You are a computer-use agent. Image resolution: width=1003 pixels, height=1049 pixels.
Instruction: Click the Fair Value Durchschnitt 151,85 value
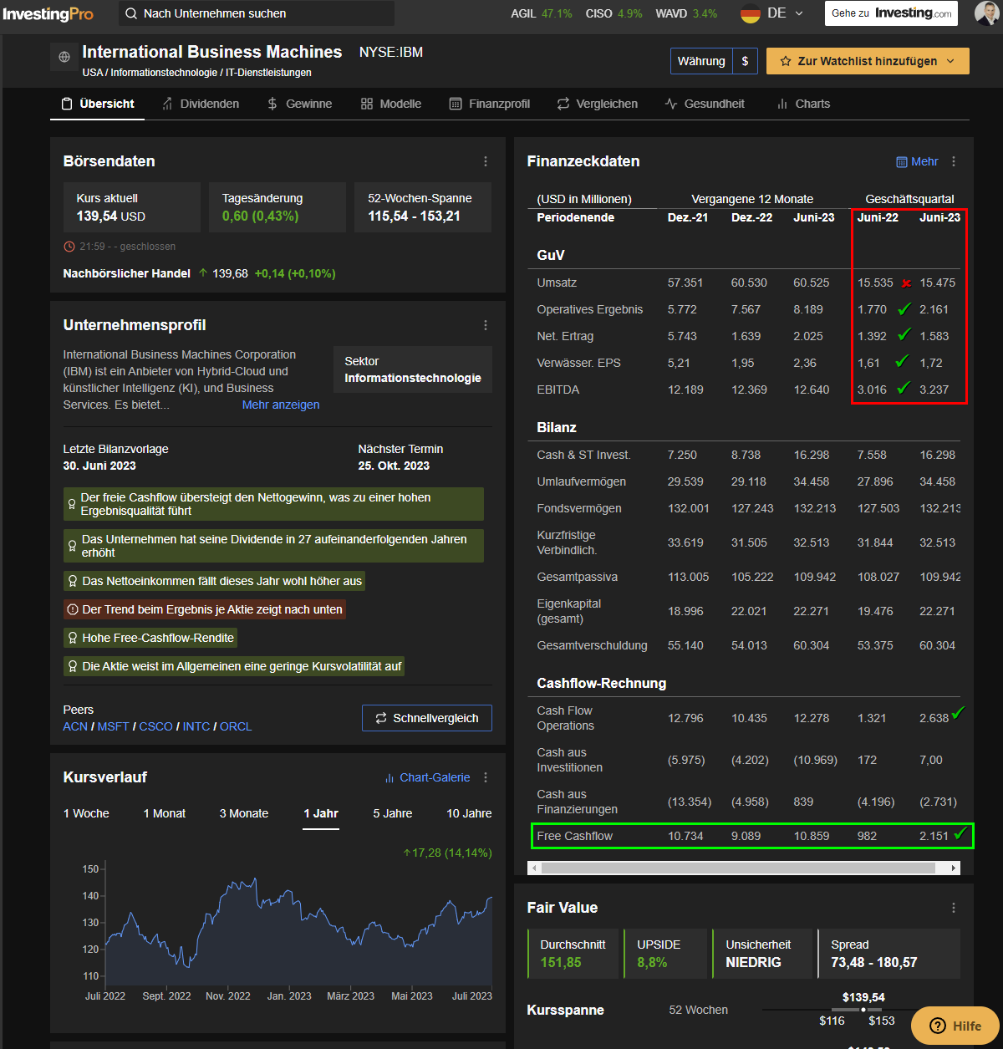point(561,963)
